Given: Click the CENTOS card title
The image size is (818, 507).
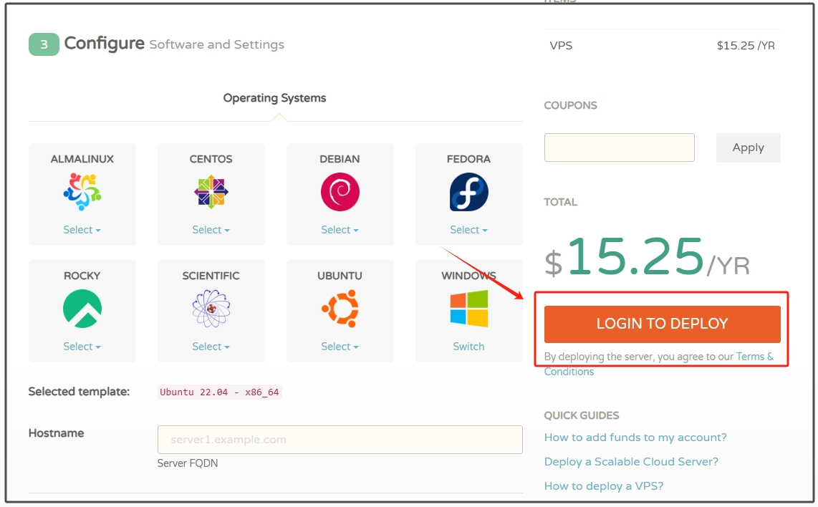Looking at the screenshot, I should click(211, 159).
